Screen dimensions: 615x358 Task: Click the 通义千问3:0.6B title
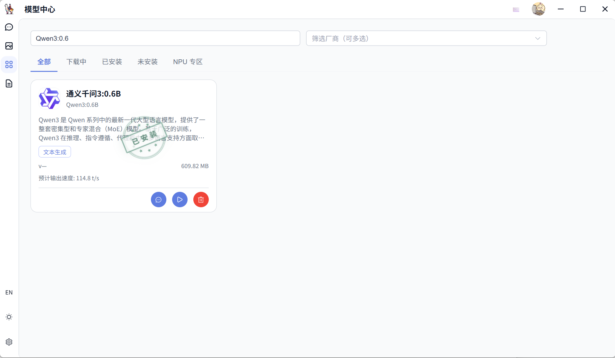pos(93,94)
